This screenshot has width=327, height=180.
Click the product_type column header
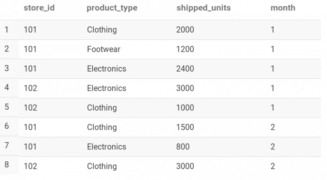pyautogui.click(x=112, y=8)
